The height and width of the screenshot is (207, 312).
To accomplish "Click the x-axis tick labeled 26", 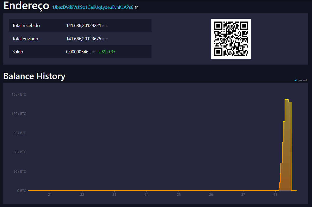I will 211,194.
